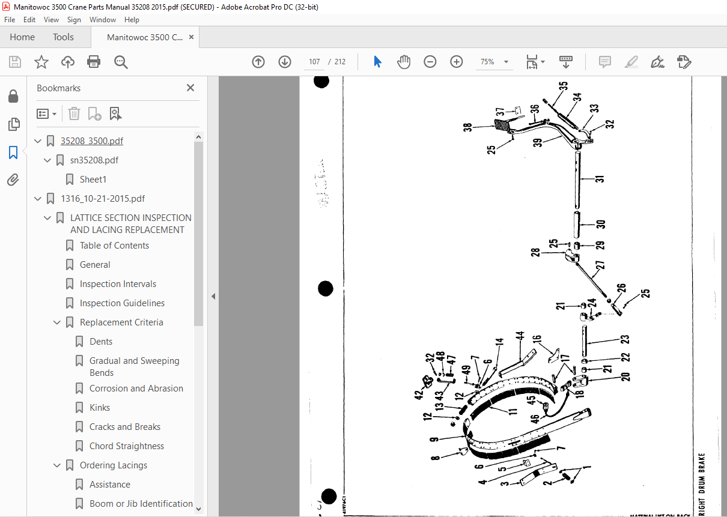The height and width of the screenshot is (517, 727).
Task: Click the bookmarks panel vertical scrollbar
Action: pos(199,234)
